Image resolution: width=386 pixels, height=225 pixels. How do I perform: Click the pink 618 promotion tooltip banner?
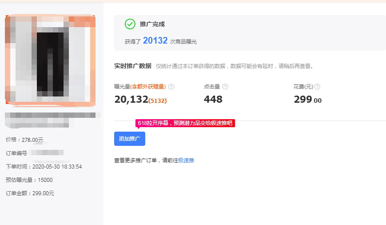click(185, 123)
